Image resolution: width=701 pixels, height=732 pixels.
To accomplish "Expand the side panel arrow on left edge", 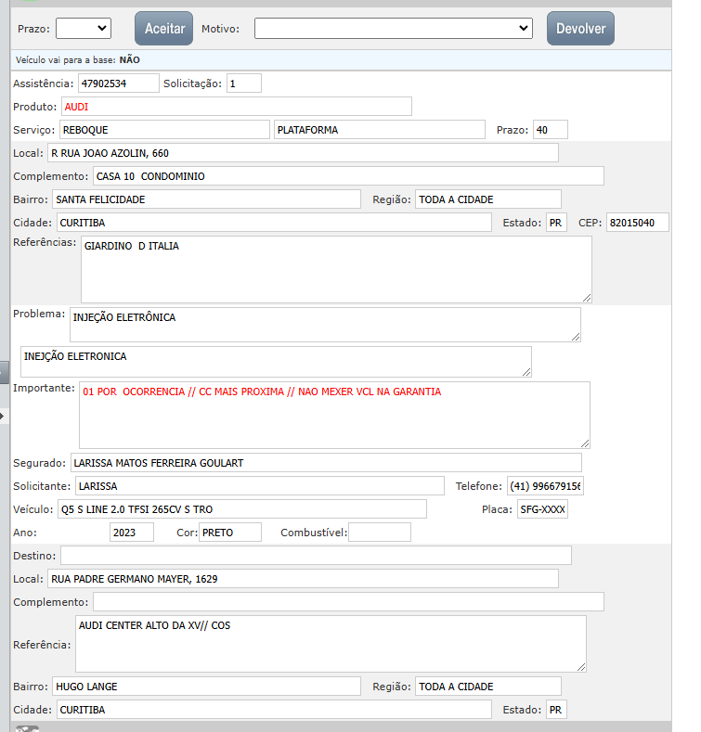I will click(3, 417).
